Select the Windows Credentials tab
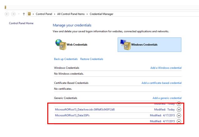Image resolution: width=199 pixels, height=137 pixels. pyautogui.click(x=149, y=44)
